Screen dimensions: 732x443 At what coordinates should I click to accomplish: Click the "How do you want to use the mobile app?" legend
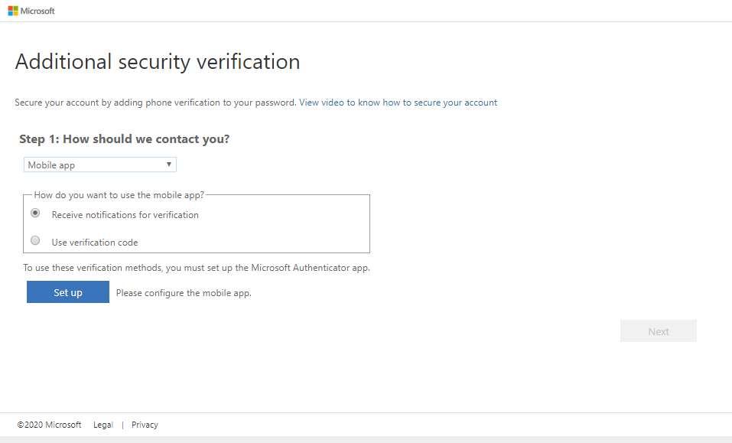(x=119, y=195)
